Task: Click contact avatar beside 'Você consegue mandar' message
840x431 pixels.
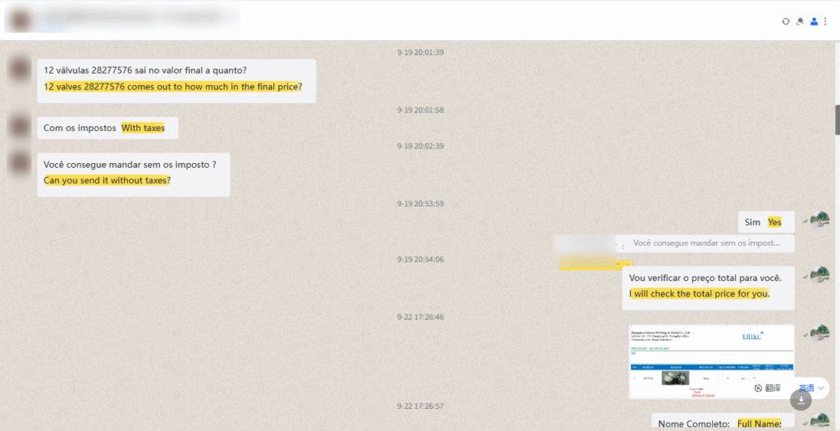Action: point(20,162)
